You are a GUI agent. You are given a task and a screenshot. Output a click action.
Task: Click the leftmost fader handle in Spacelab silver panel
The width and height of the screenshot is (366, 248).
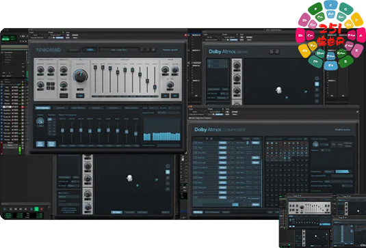click(x=95, y=68)
